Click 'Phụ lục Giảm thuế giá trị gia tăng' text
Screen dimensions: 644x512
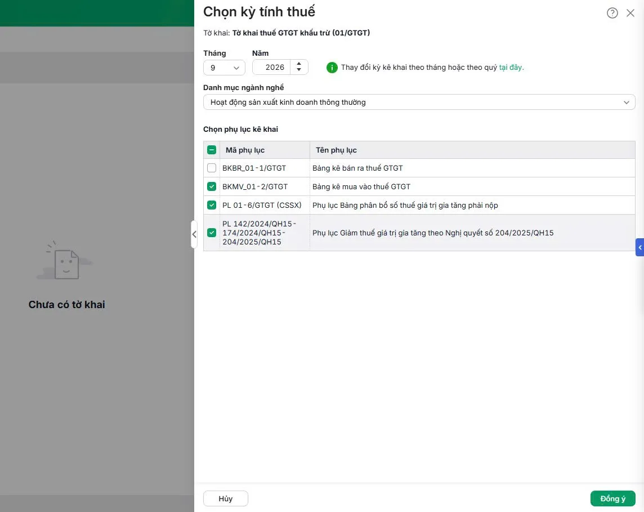coord(433,233)
